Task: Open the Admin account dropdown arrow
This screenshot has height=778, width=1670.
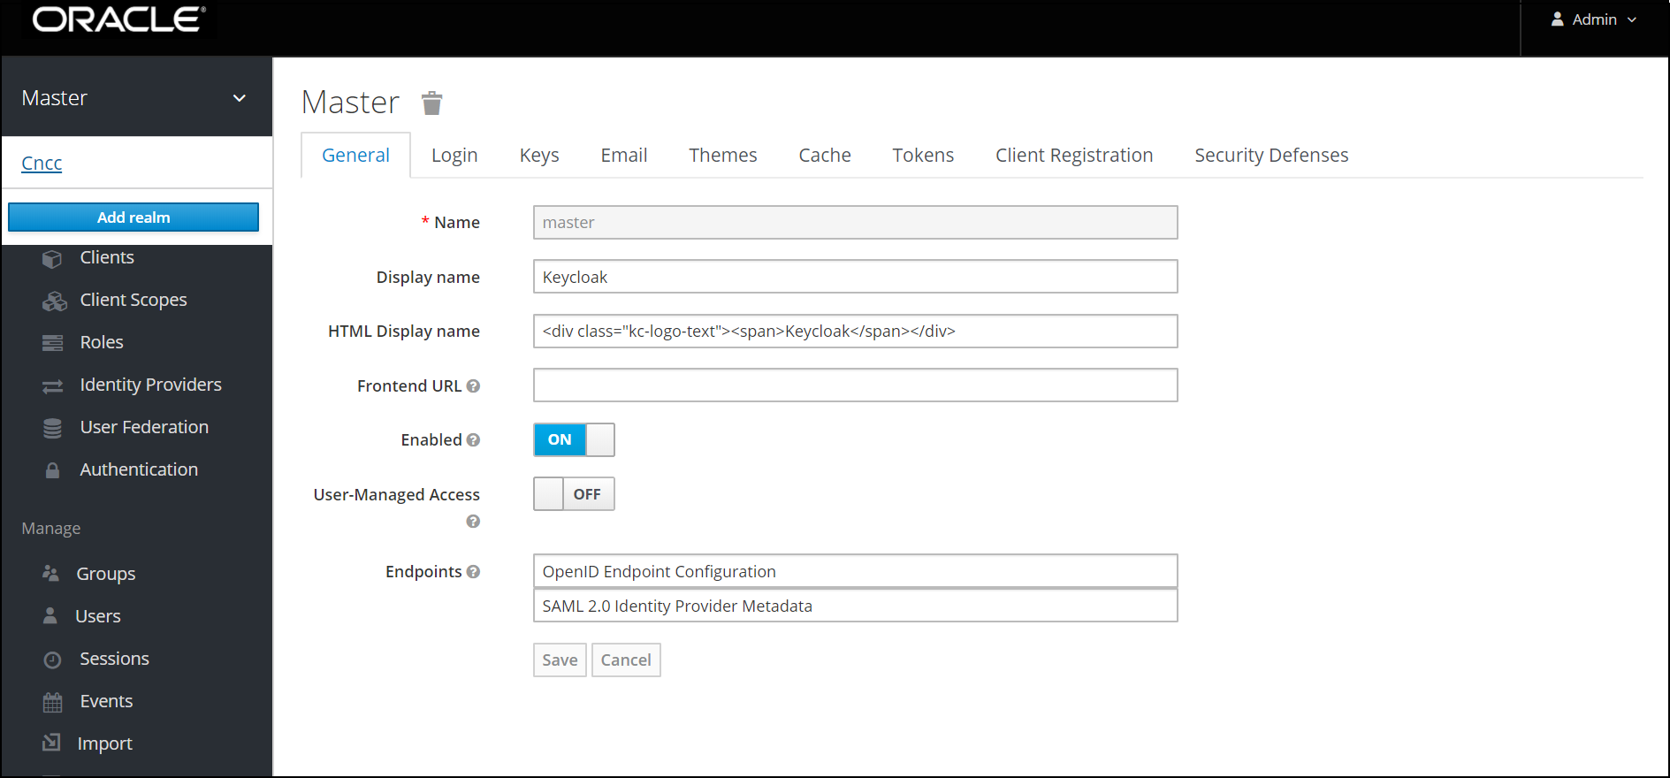Action: [x=1632, y=19]
